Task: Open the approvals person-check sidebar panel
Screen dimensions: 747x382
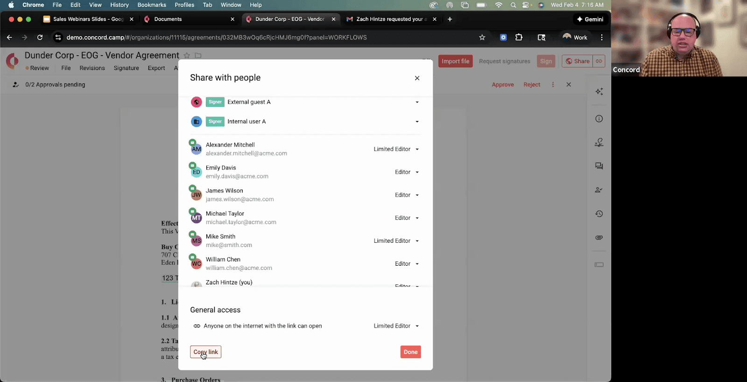Action: point(599,190)
